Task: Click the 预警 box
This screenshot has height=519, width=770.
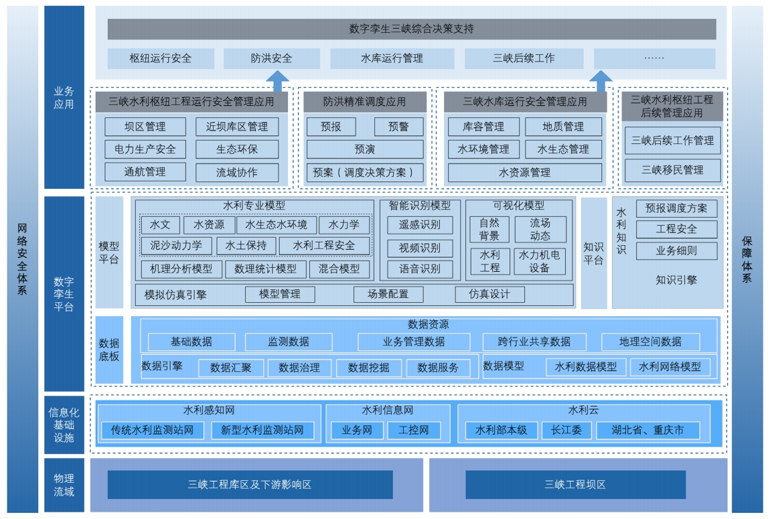Action: [399, 127]
